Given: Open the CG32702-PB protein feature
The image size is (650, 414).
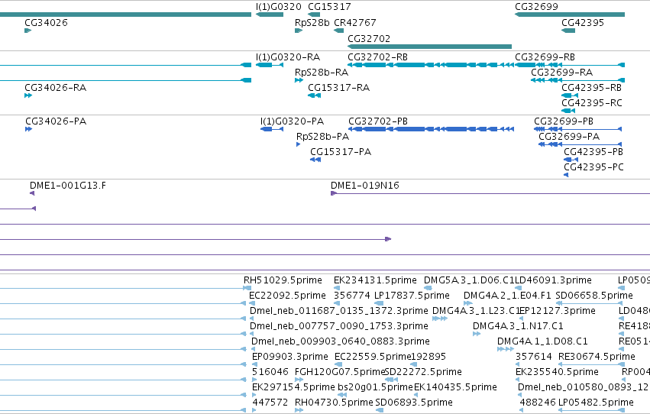Looking at the screenshot, I should (x=431, y=129).
